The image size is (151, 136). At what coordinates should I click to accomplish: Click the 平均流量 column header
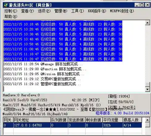[x=113, y=120]
